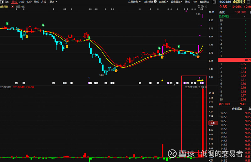Open the 智能形态 pattern tool

(205, 2)
